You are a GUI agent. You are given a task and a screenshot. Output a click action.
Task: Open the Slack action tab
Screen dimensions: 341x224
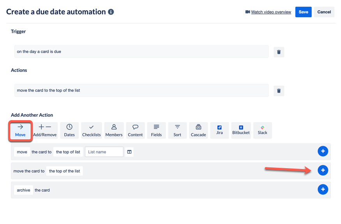pos(263,130)
